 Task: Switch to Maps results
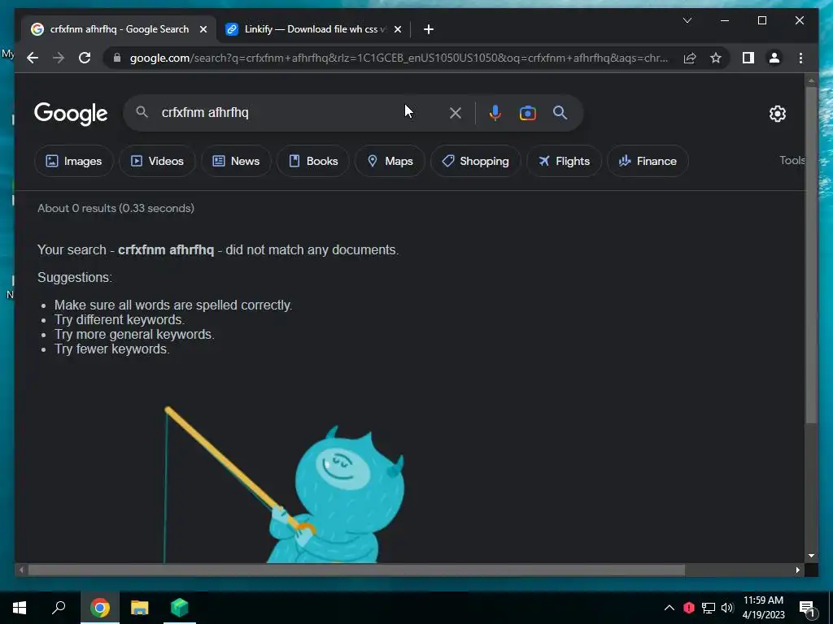pos(390,161)
